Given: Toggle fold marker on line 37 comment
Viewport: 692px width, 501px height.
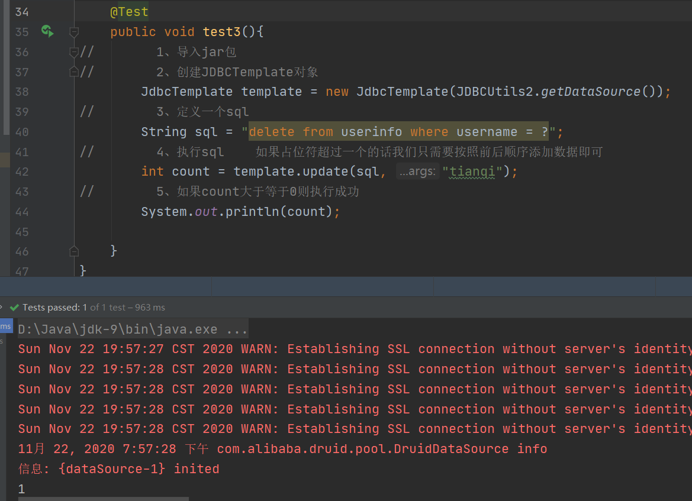Looking at the screenshot, I should (74, 72).
